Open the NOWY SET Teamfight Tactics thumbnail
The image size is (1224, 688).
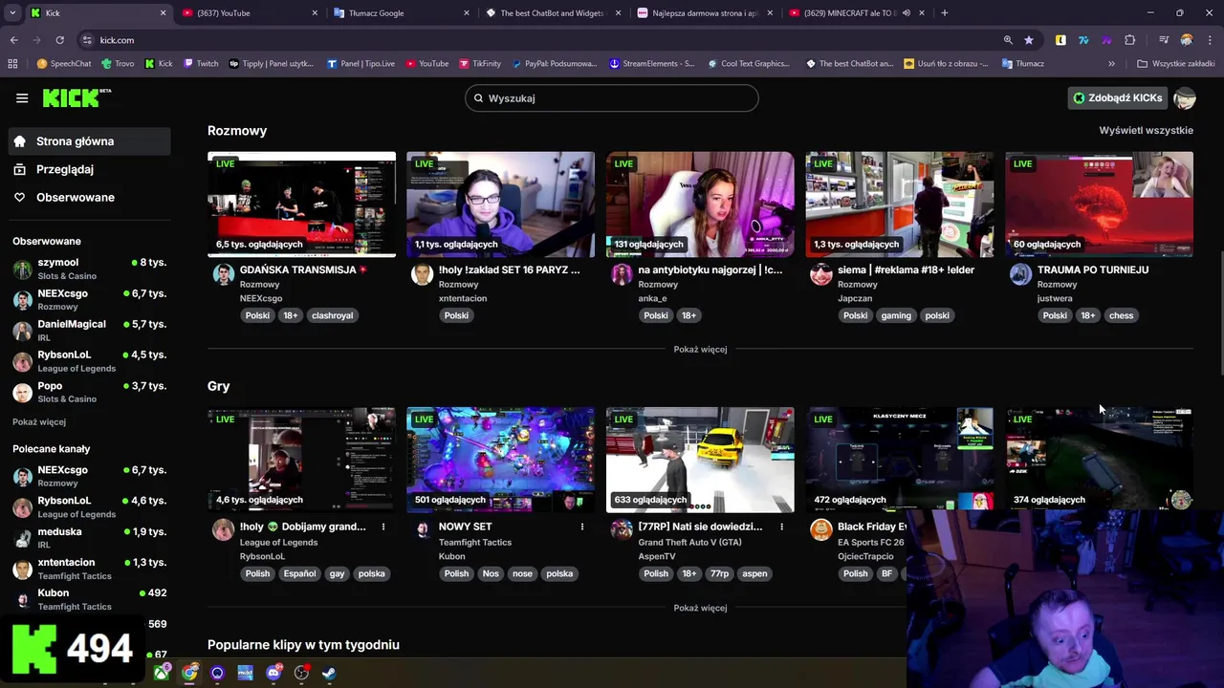500,460
